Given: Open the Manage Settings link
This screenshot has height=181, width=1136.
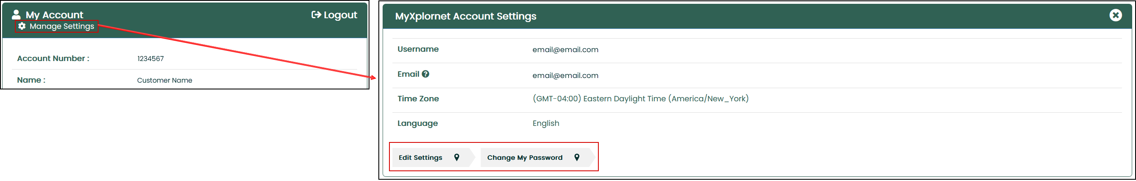Looking at the screenshot, I should pos(62,26).
